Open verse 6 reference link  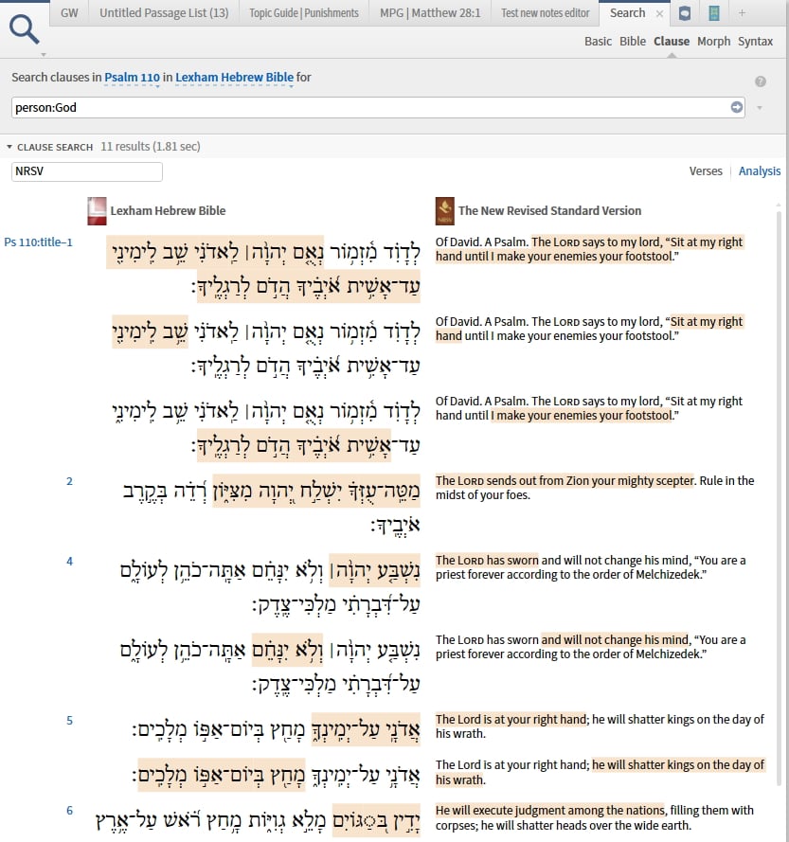coord(69,811)
